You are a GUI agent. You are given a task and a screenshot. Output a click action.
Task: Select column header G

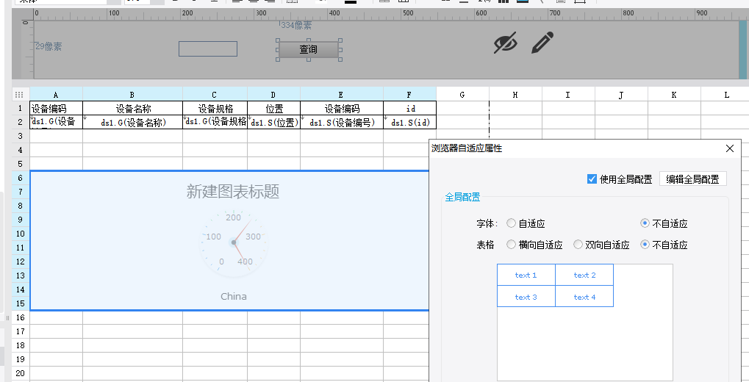tap(462, 95)
